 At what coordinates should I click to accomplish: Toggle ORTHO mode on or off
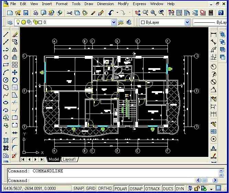(105, 189)
